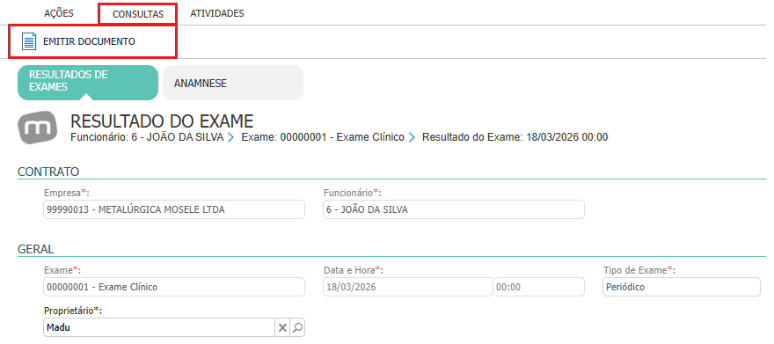Select the RESULTADO DO EXAME heading

pyautogui.click(x=162, y=121)
